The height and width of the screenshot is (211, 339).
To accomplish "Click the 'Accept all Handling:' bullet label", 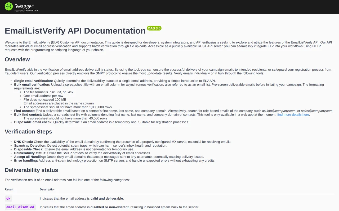I will coord(30,157).
